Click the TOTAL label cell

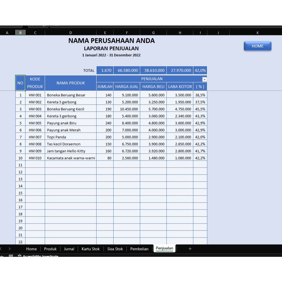89,70
